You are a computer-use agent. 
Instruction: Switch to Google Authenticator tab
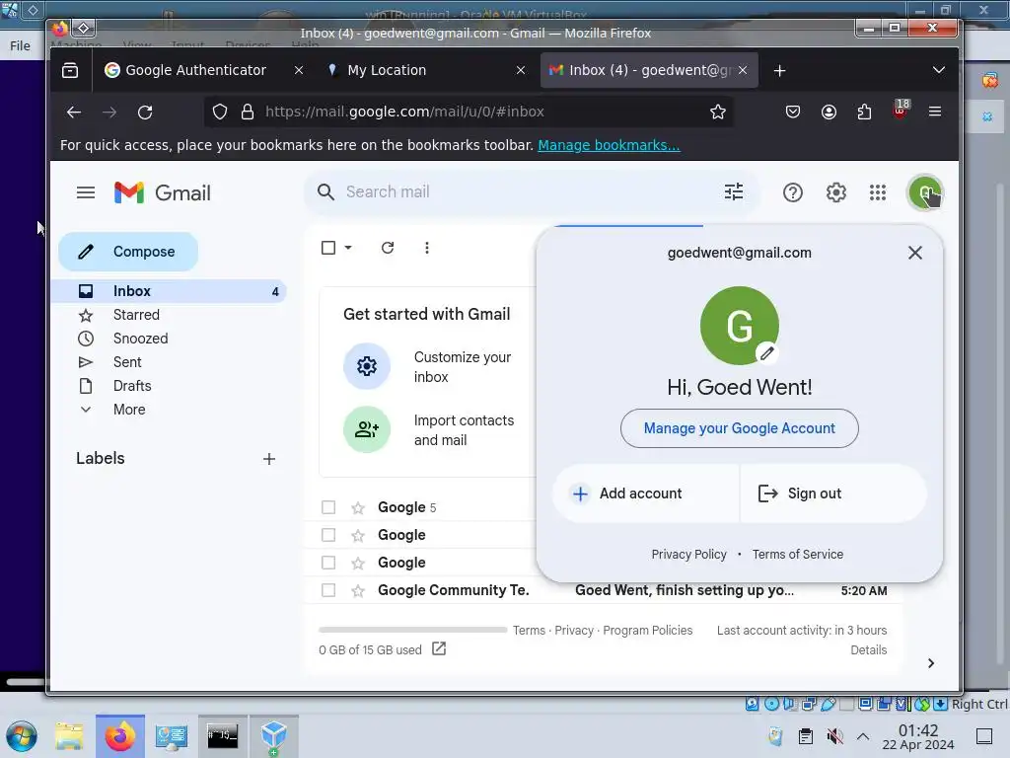tap(195, 70)
